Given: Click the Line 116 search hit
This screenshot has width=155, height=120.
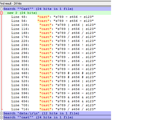Looking at the screenshot, I should [53, 29].
